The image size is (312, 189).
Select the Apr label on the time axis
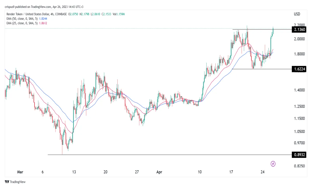click(x=159, y=172)
